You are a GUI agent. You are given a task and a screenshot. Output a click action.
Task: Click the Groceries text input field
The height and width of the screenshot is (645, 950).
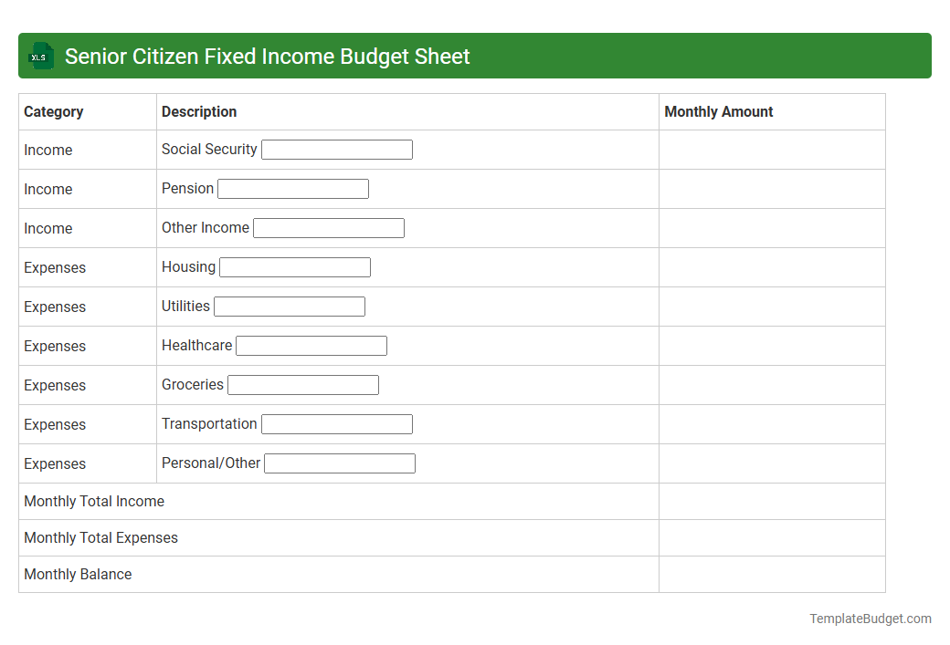point(302,384)
